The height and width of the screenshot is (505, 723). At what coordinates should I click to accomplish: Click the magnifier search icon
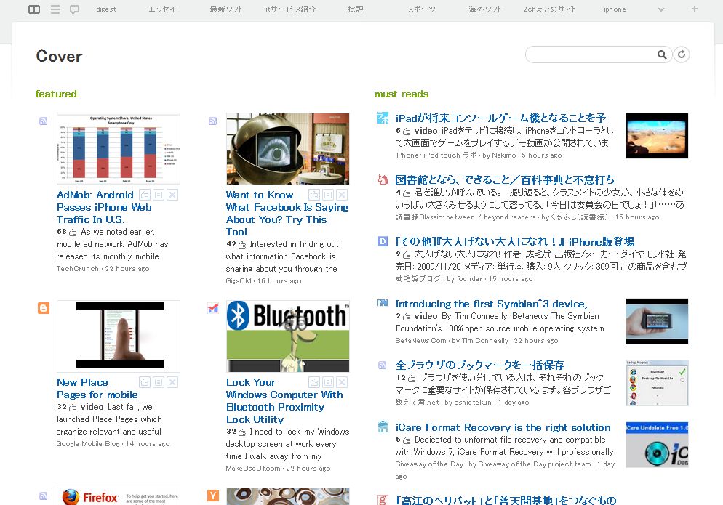pos(662,54)
